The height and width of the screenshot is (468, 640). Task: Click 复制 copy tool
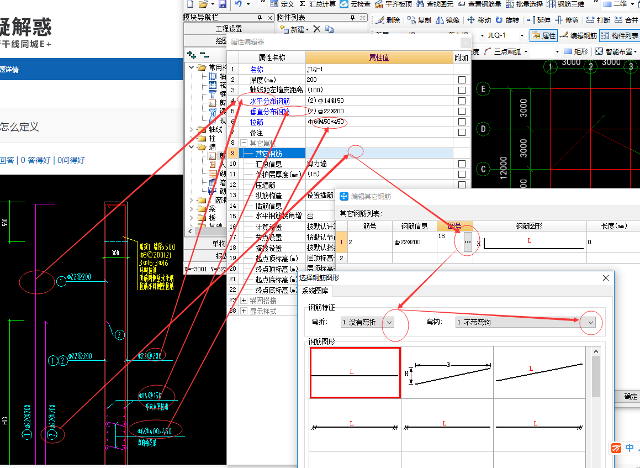point(420,20)
